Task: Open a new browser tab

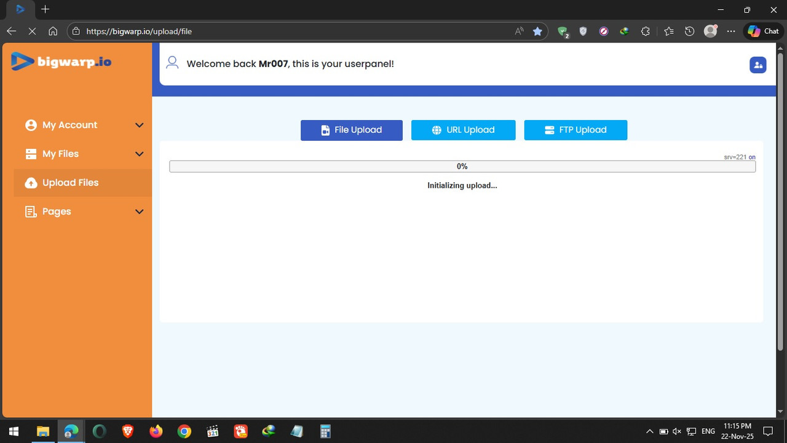Action: tap(45, 9)
